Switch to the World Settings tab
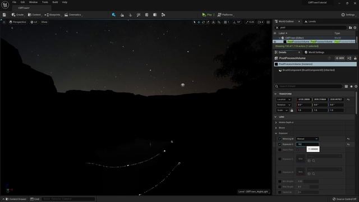Screen dimensions: 359x202 point(314,52)
